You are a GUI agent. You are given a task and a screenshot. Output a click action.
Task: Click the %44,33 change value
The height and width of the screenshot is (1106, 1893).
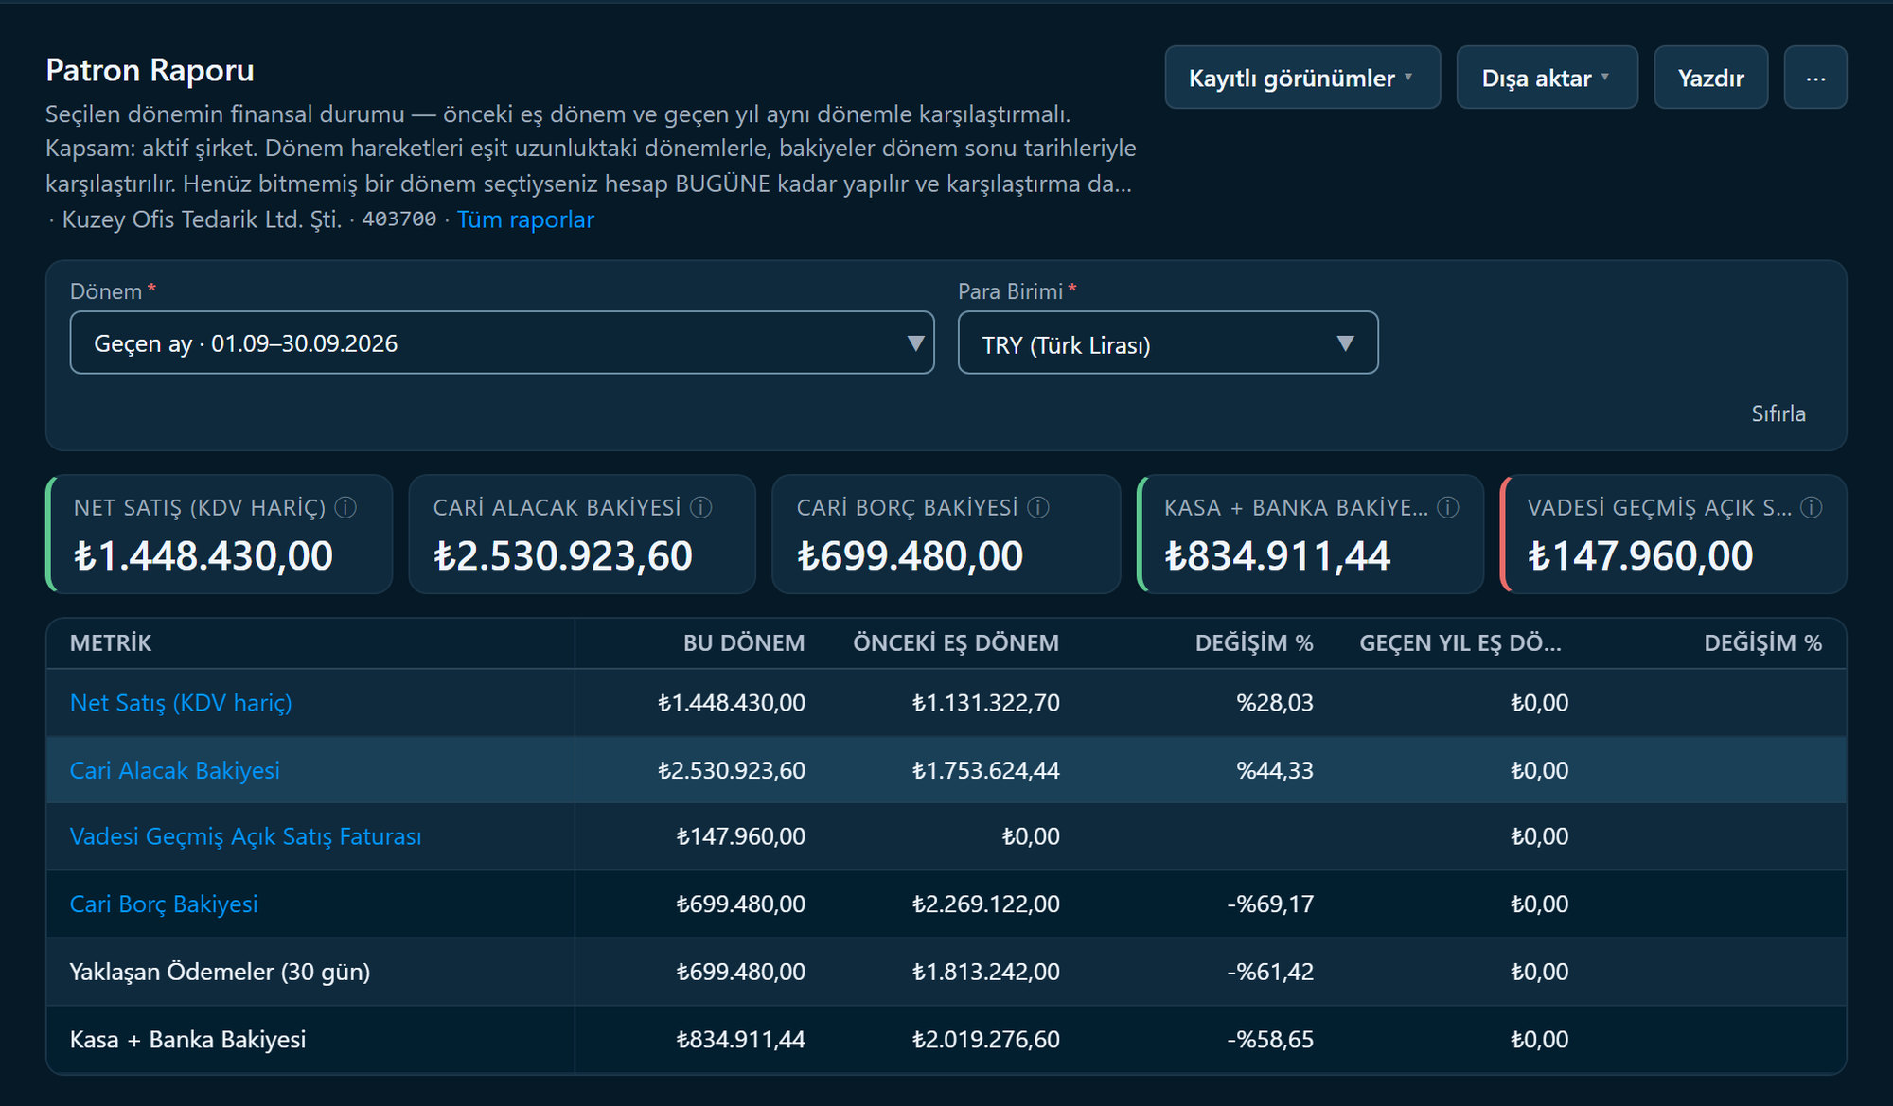[x=1275, y=770]
